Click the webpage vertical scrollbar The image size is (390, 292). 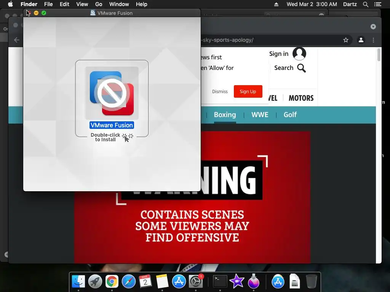(379, 55)
